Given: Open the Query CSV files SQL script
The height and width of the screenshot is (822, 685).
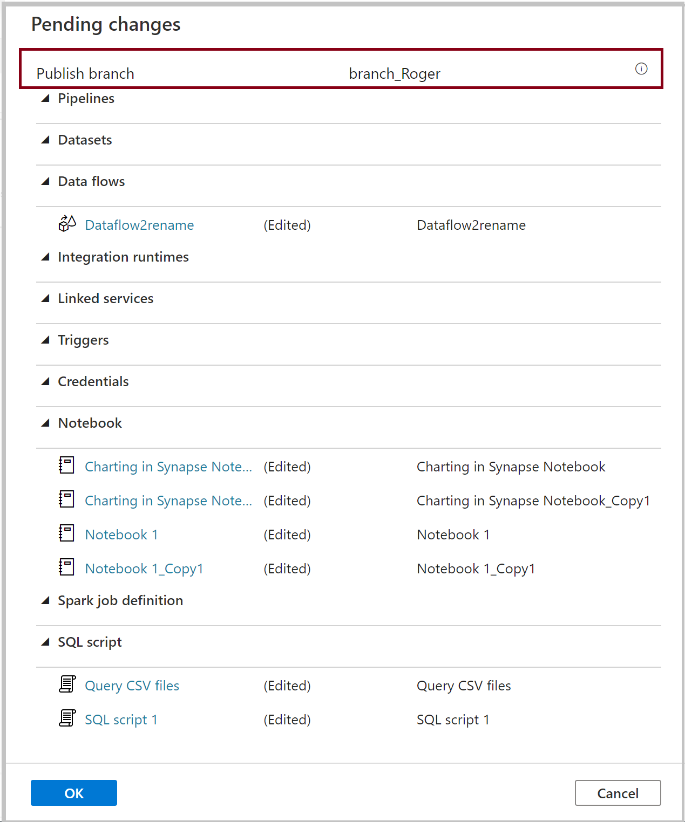Looking at the screenshot, I should pos(132,684).
